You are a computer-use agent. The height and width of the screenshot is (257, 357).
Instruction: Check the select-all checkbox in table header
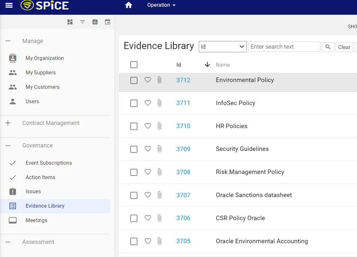(x=134, y=65)
